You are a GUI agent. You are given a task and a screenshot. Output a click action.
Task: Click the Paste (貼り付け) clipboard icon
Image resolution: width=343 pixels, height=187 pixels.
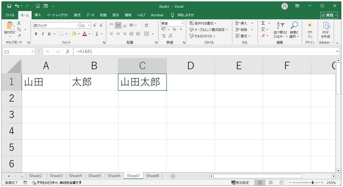10,25
